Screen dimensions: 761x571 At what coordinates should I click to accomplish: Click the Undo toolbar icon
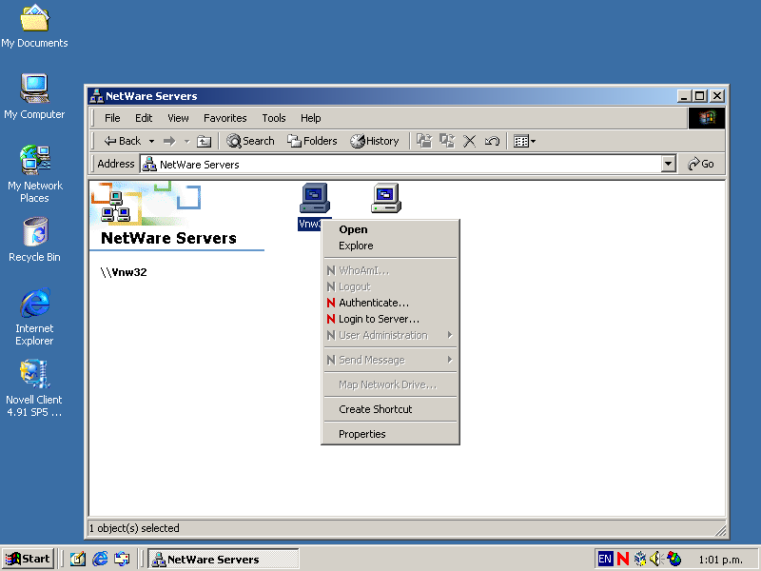coord(492,141)
